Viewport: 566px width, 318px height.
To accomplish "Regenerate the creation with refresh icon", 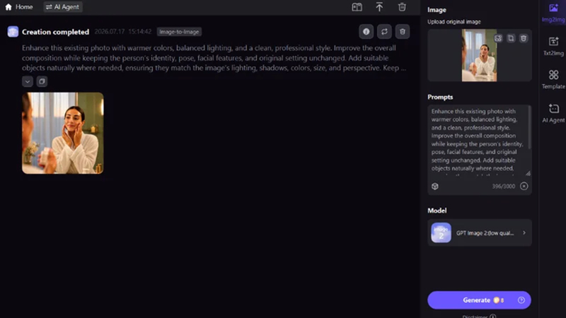I will coord(384,32).
